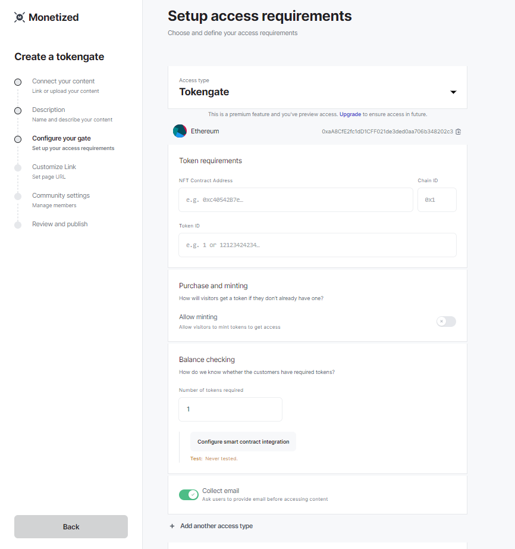Click 'Manage members' subtitle text
This screenshot has width=515, height=549.
[x=54, y=205]
